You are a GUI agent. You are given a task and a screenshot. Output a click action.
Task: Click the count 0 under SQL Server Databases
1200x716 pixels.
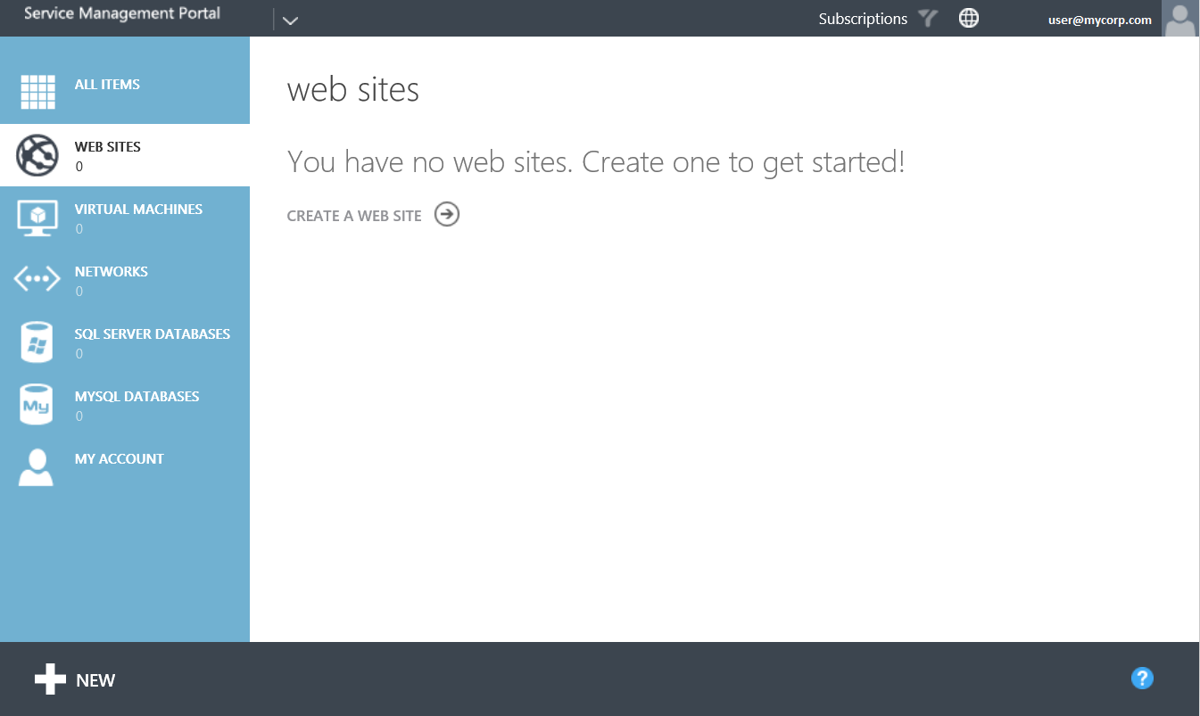click(x=79, y=354)
